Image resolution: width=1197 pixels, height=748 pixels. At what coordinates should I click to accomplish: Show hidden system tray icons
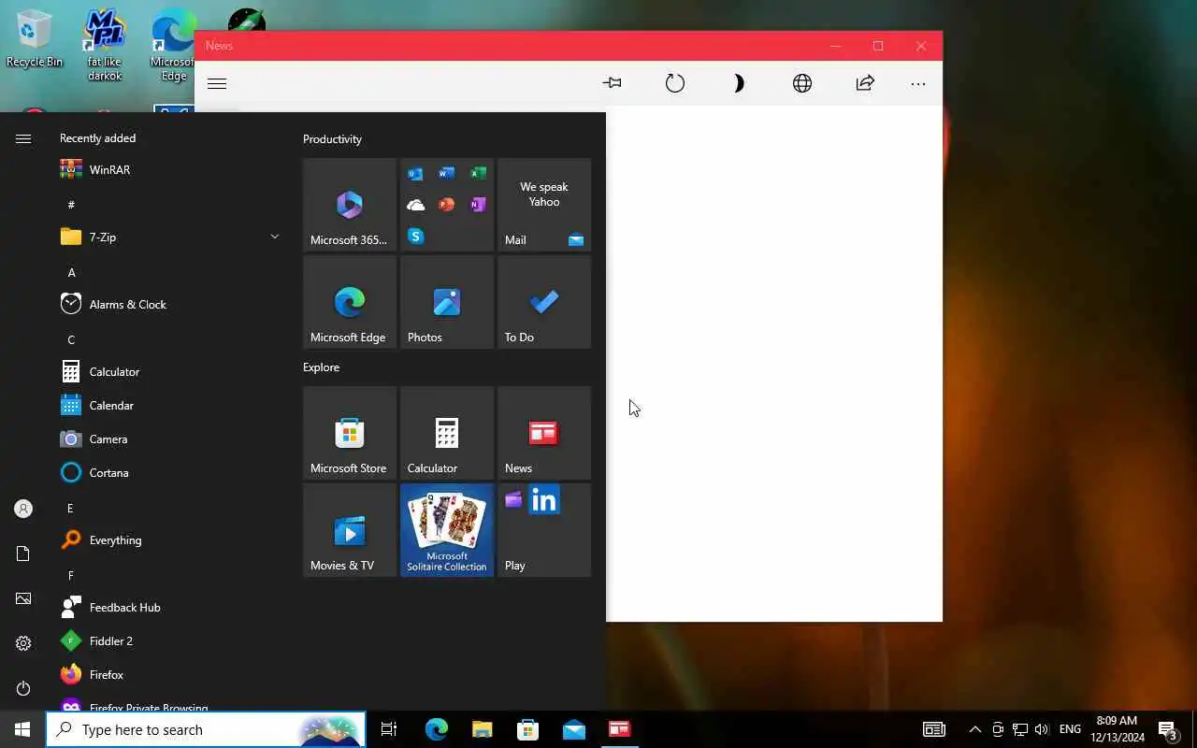point(974,729)
